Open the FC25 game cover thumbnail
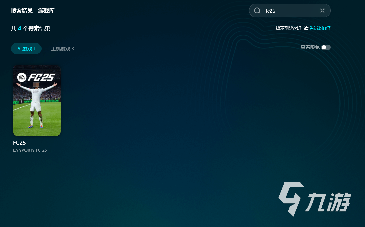Viewport: 365px width, 227px height. tap(37, 101)
